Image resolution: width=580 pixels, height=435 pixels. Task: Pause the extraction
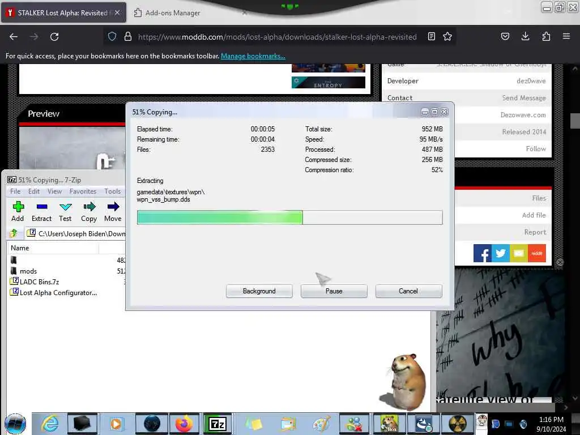click(x=334, y=291)
